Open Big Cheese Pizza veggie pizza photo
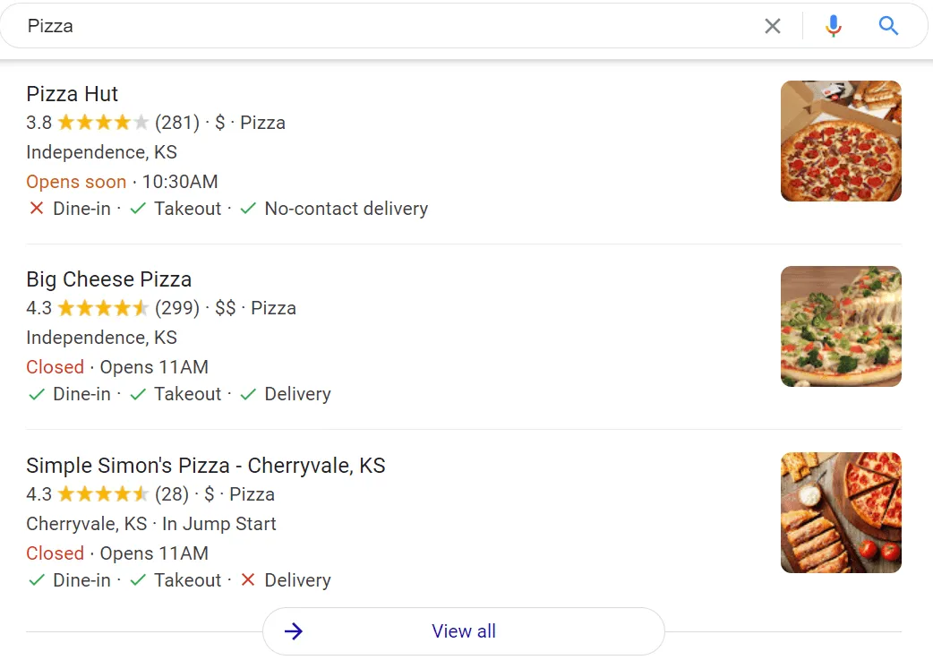 [x=841, y=327]
